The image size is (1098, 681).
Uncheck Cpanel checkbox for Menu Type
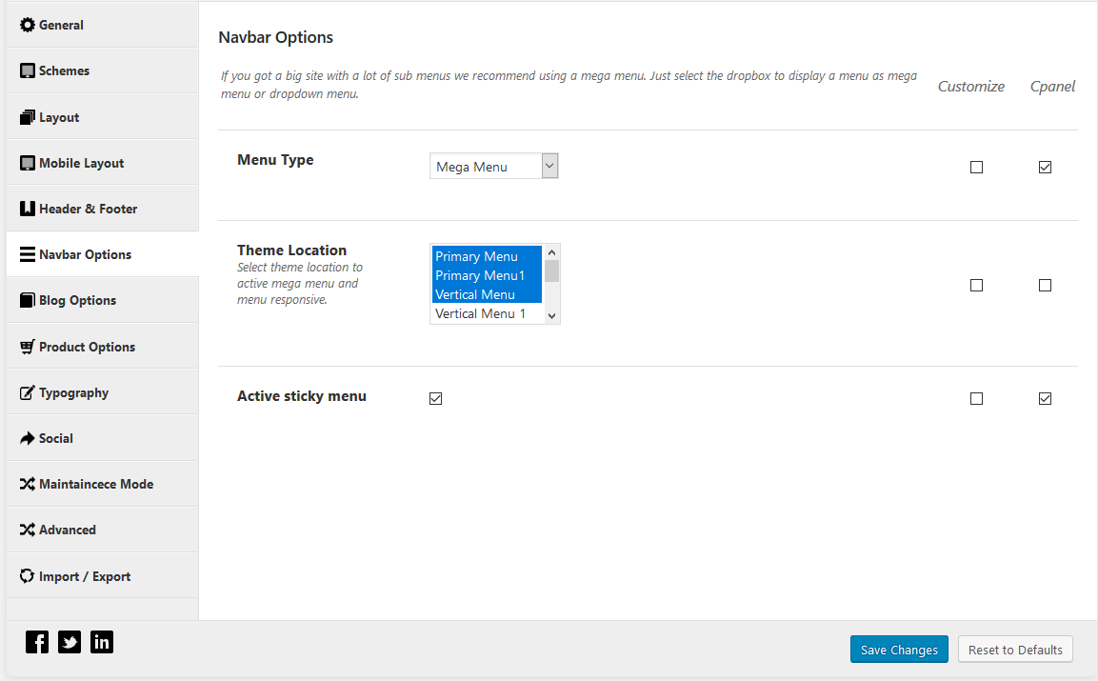(1045, 167)
